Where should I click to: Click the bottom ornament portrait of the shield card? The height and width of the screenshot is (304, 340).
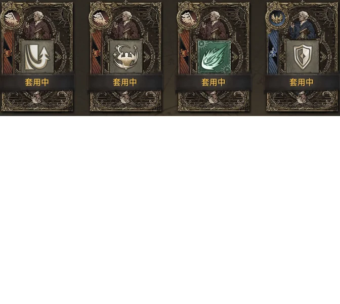tap(302, 99)
